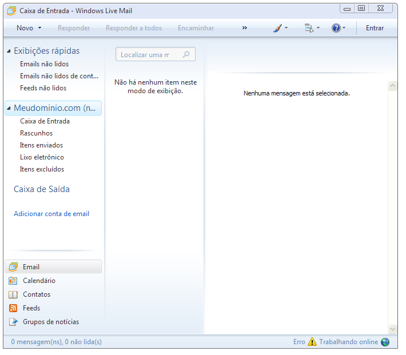The width and height of the screenshot is (406, 355).
Task: Click the yellow warning error icon
Action: tap(312, 342)
